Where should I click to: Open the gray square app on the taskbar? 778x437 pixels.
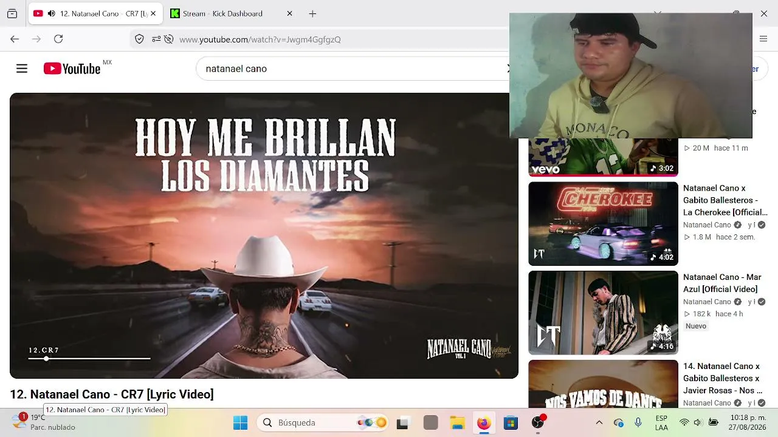click(431, 422)
